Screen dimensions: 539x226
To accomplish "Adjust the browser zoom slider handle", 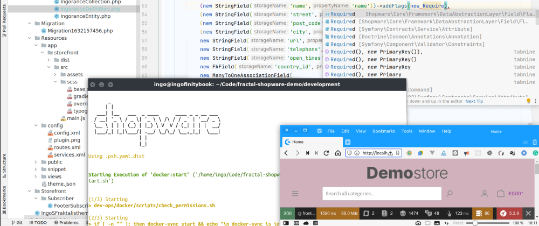I will tap(475, 223).
